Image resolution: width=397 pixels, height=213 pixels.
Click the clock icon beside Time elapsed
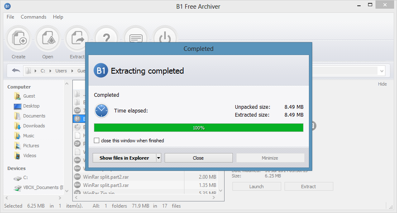[x=102, y=111]
